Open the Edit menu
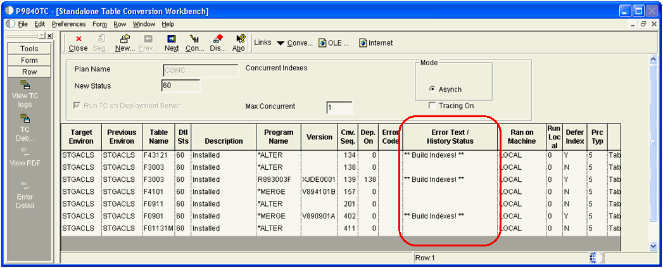 pos(40,24)
